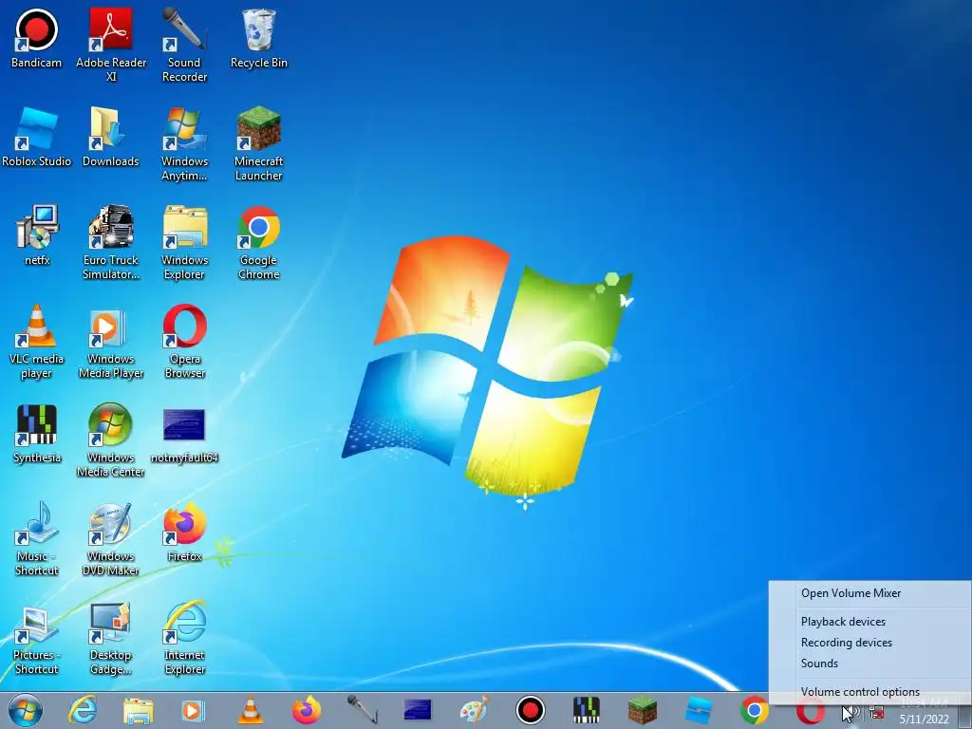Screen dimensions: 972x729
Task: Open the Synthesia desktop shortcut
Action: point(37,433)
